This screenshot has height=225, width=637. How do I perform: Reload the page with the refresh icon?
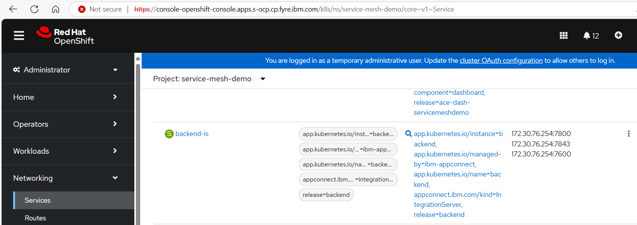click(x=34, y=9)
